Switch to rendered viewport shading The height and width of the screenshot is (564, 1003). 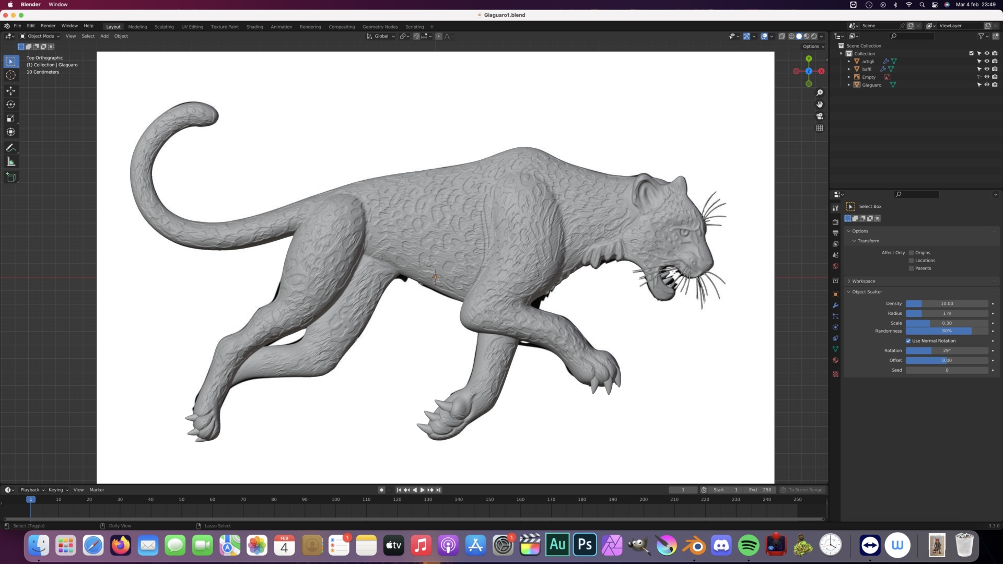pyautogui.click(x=814, y=37)
